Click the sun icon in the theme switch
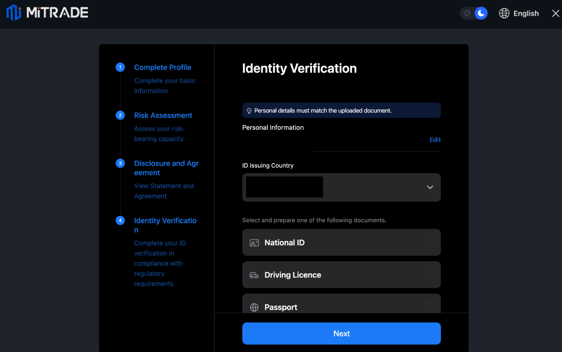 click(x=467, y=13)
